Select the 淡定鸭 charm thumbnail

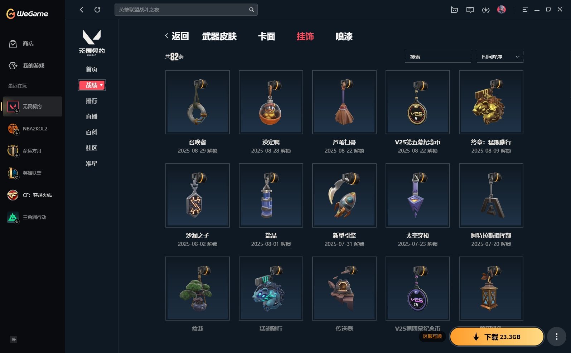click(x=271, y=102)
